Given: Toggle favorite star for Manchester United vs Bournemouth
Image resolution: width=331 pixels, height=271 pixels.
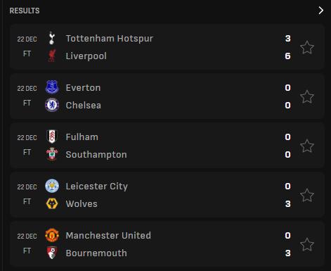Looking at the screenshot, I should click(x=307, y=244).
